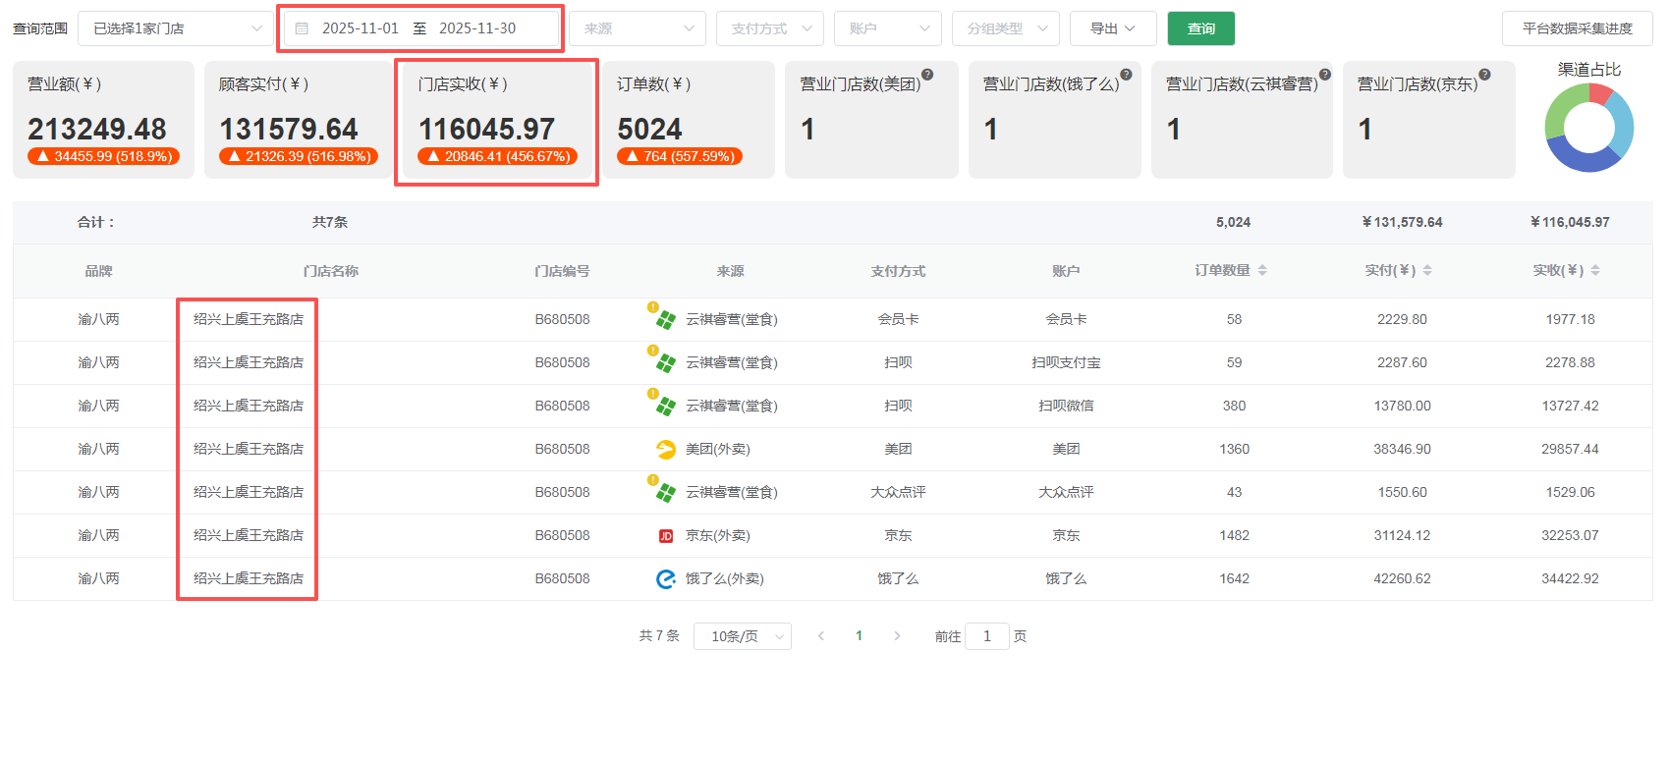Click the 饿了么(外卖) source icon
1669x762 pixels.
click(666, 579)
